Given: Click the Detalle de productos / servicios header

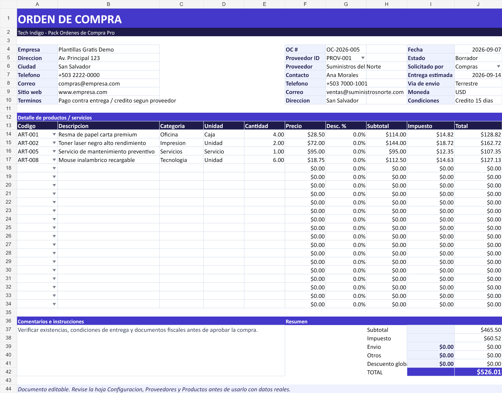Looking at the screenshot, I should [259, 117].
